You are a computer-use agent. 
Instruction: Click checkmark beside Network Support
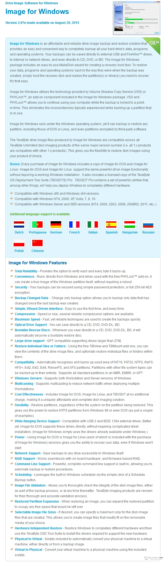[x=12, y=453]
